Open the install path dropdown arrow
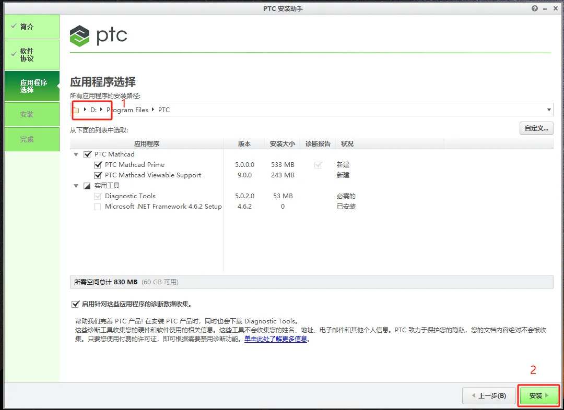Image resolution: width=564 pixels, height=410 pixels. [549, 110]
